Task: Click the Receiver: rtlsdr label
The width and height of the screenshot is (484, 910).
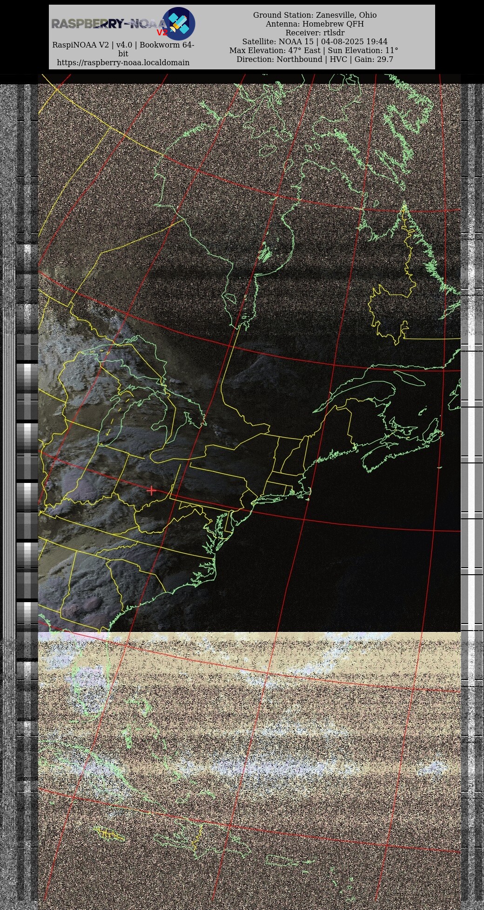Action: click(315, 33)
